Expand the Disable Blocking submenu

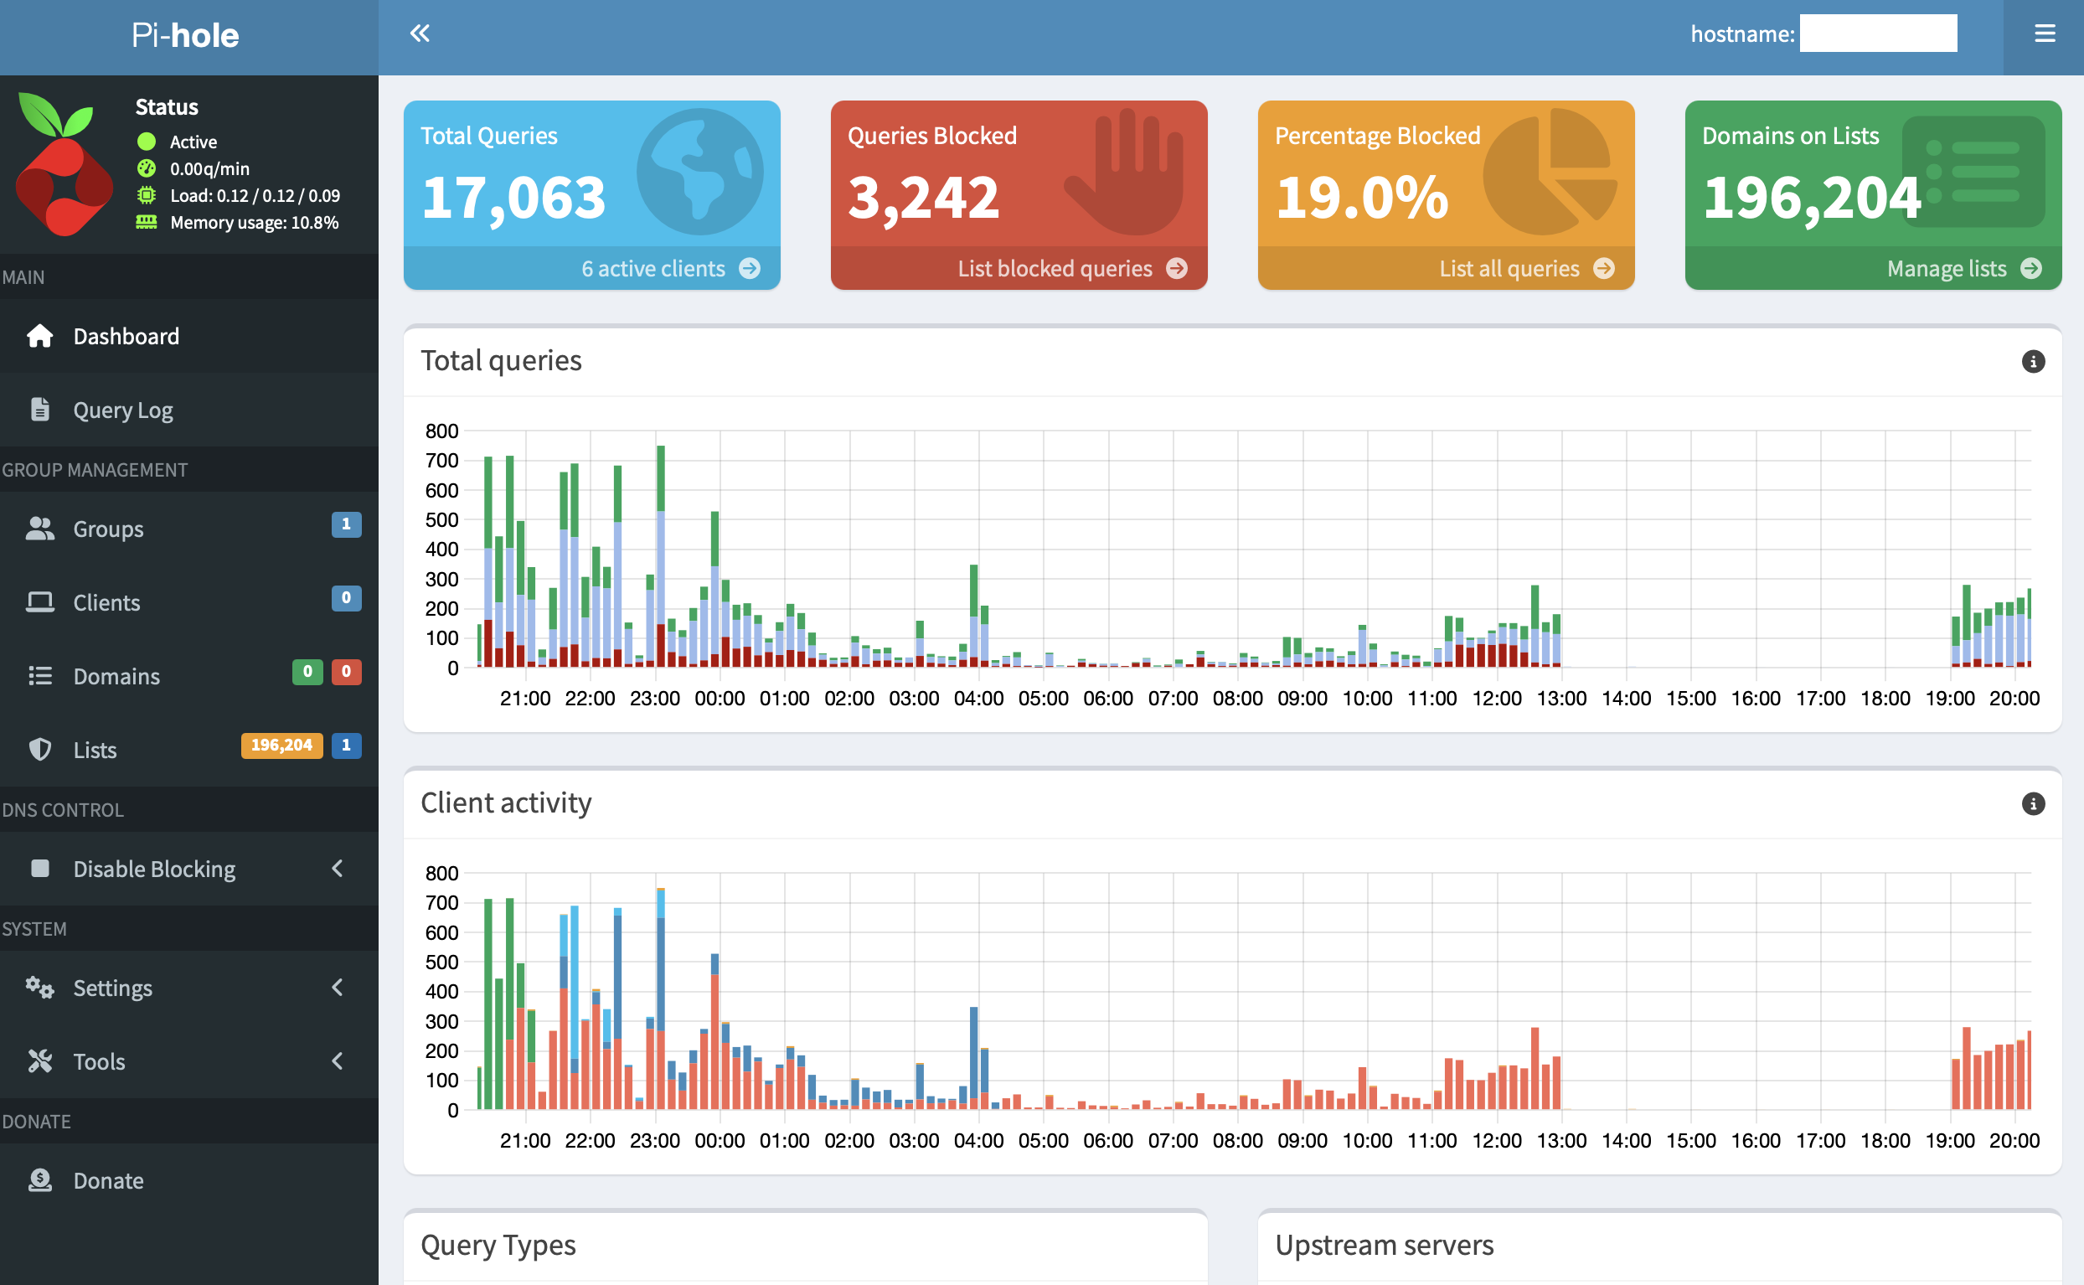pos(338,869)
